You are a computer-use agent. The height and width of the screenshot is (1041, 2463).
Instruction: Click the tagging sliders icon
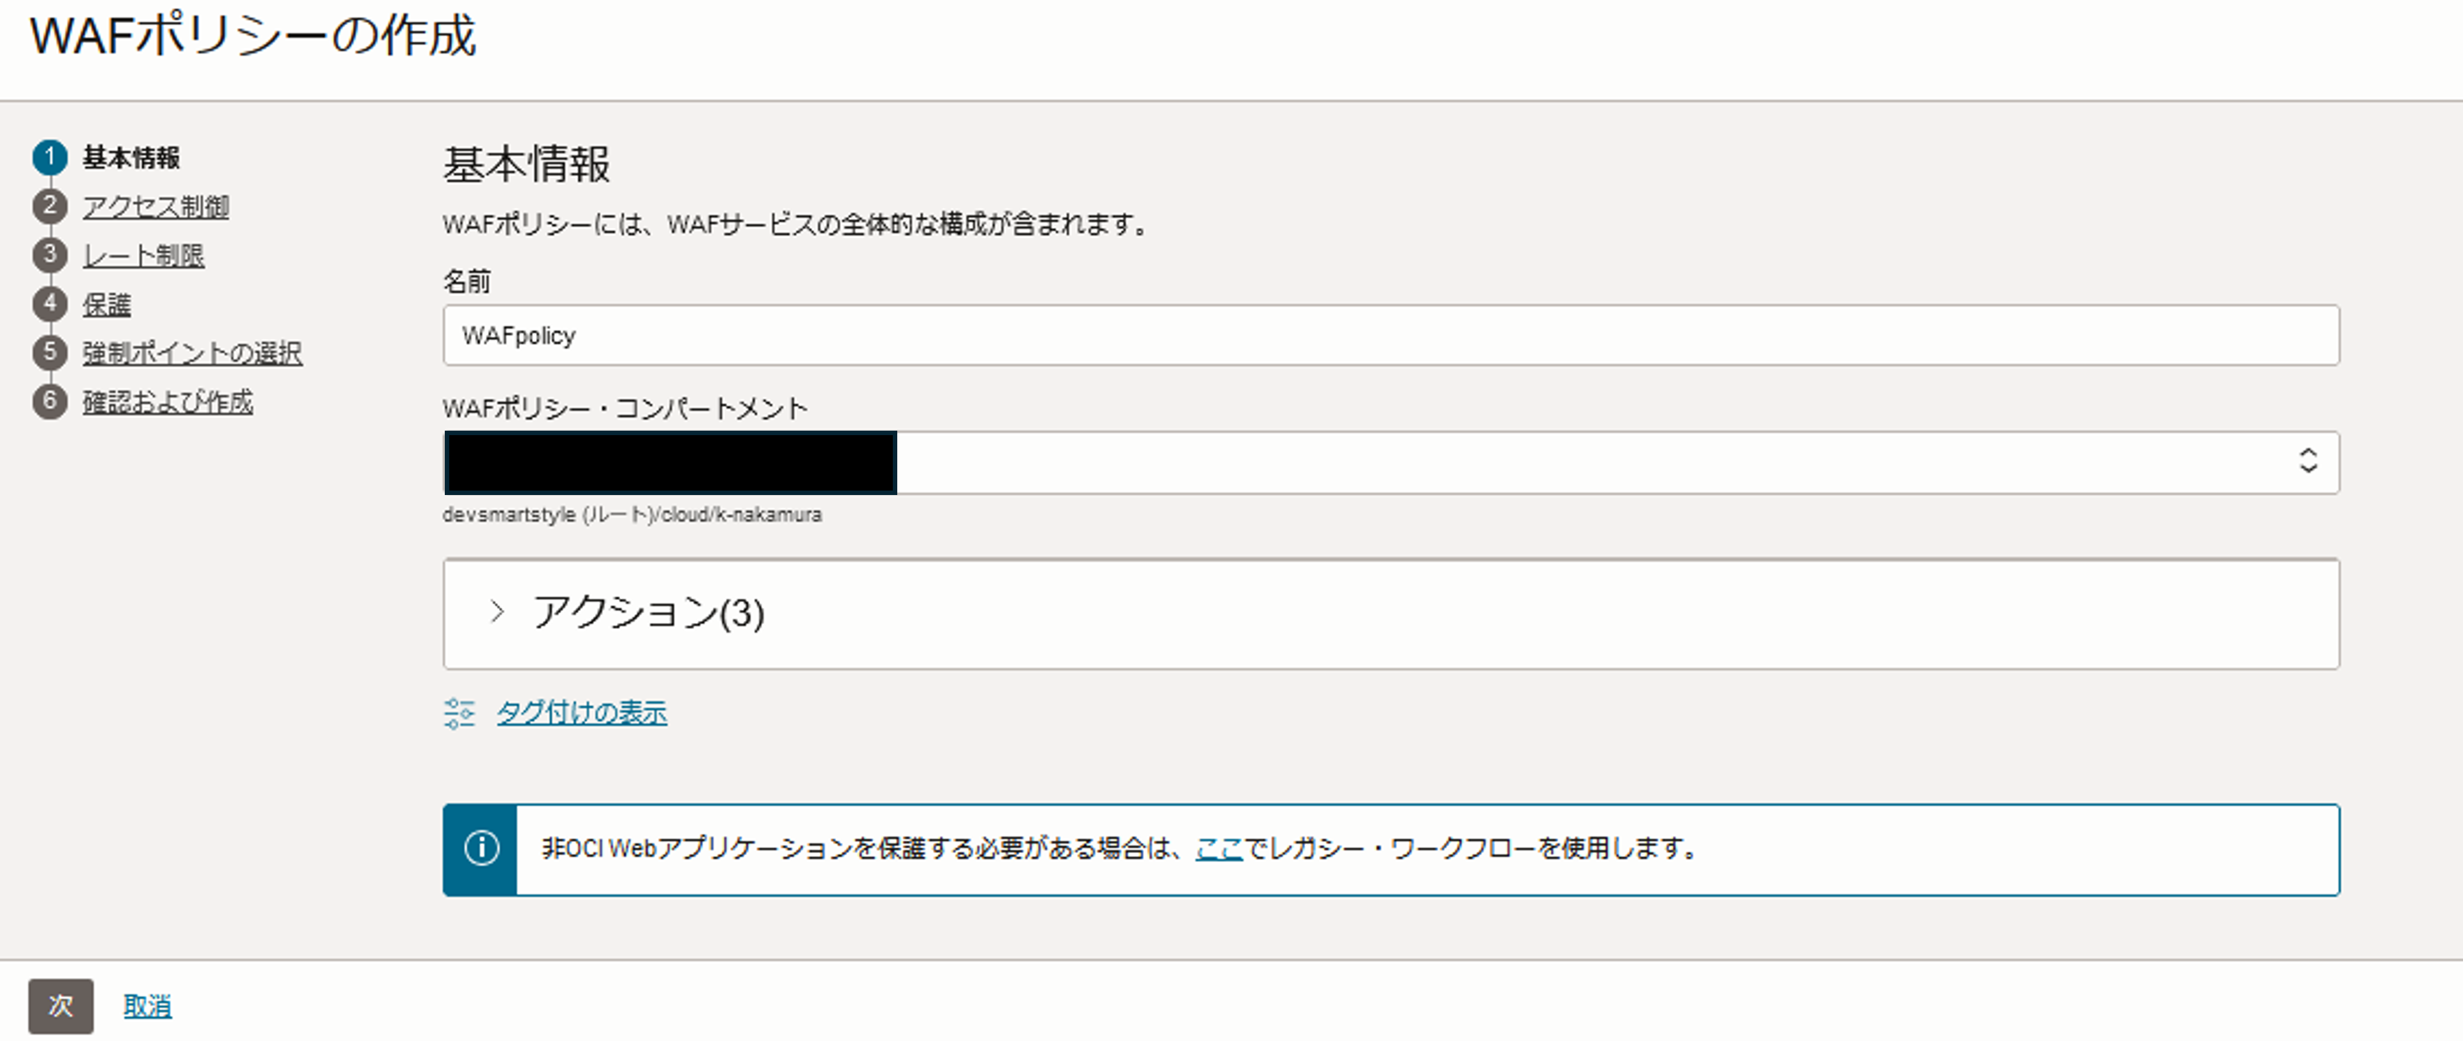coord(459,713)
